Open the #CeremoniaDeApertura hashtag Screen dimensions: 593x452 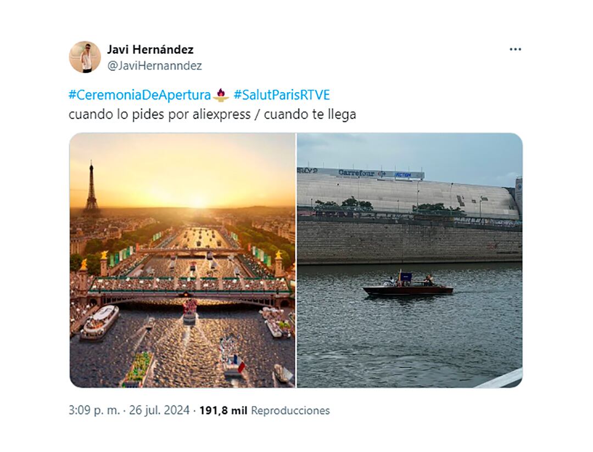139,95
